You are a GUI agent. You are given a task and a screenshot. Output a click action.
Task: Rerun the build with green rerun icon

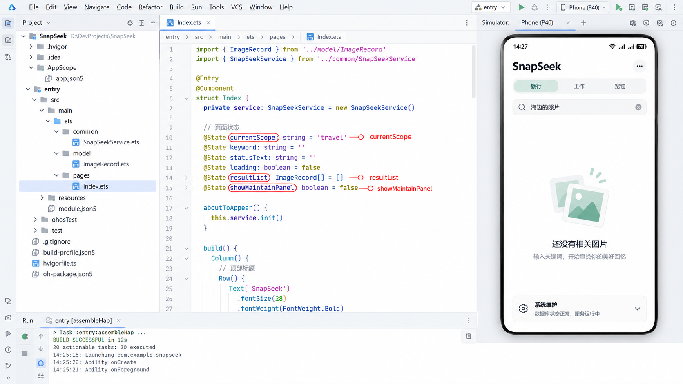click(x=25, y=337)
